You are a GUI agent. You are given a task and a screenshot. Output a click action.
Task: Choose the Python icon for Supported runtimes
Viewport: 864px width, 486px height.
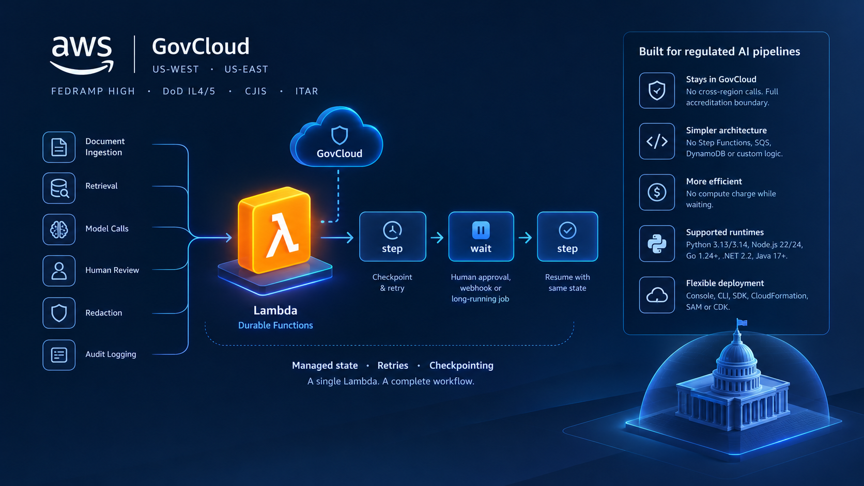[657, 243]
